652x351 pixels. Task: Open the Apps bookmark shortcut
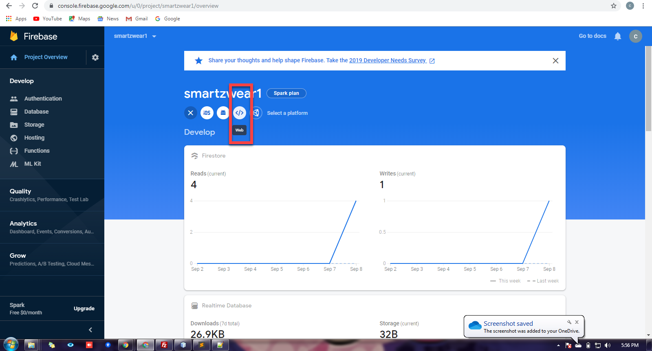click(x=16, y=19)
